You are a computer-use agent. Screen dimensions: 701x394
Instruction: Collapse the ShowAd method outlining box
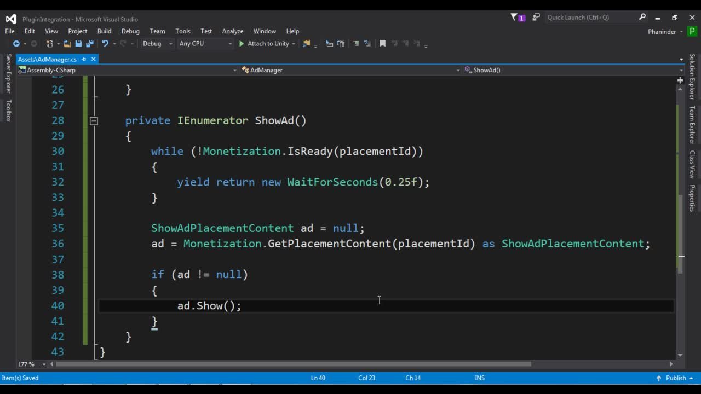pyautogui.click(x=94, y=121)
